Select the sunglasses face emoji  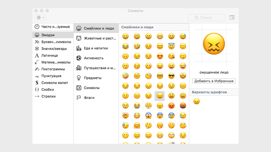(x=171, y=76)
